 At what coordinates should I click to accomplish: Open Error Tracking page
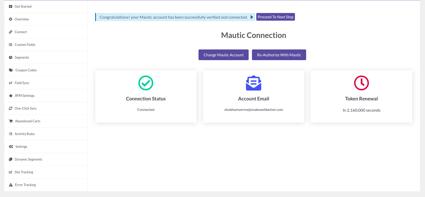[x=46, y=185]
